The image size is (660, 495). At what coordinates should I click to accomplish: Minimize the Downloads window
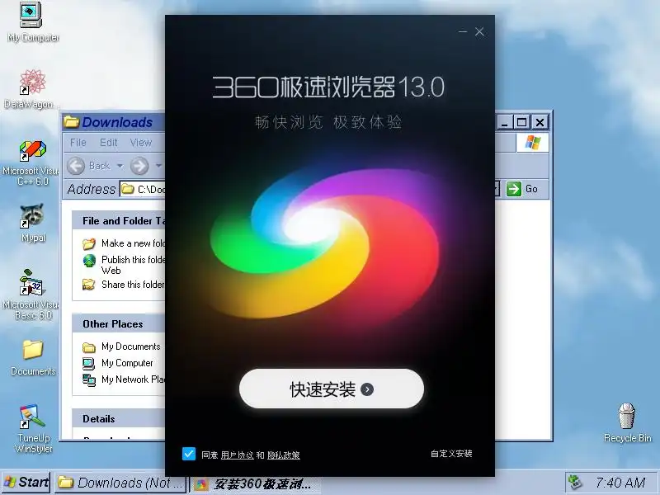pyautogui.click(x=505, y=122)
